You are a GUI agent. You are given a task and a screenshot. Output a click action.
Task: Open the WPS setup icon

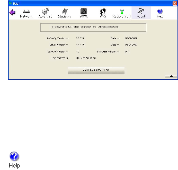pyautogui.click(x=103, y=13)
